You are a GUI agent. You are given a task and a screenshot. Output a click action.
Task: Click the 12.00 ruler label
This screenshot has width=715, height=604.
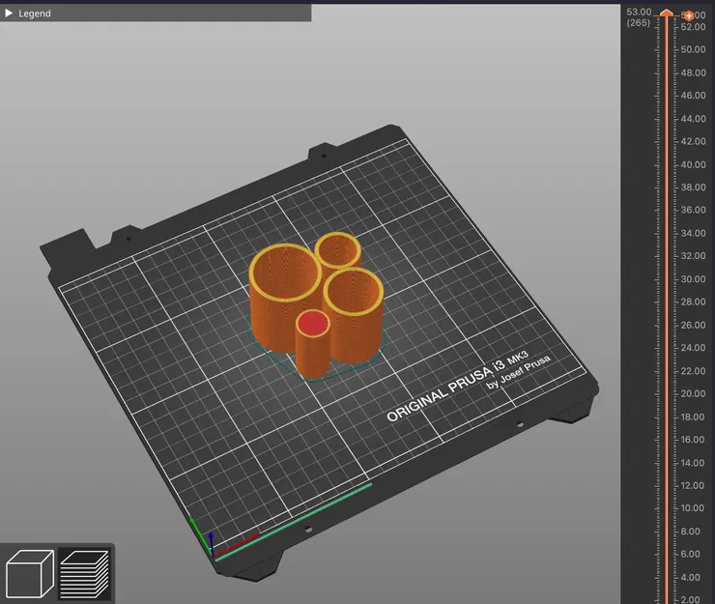693,485
